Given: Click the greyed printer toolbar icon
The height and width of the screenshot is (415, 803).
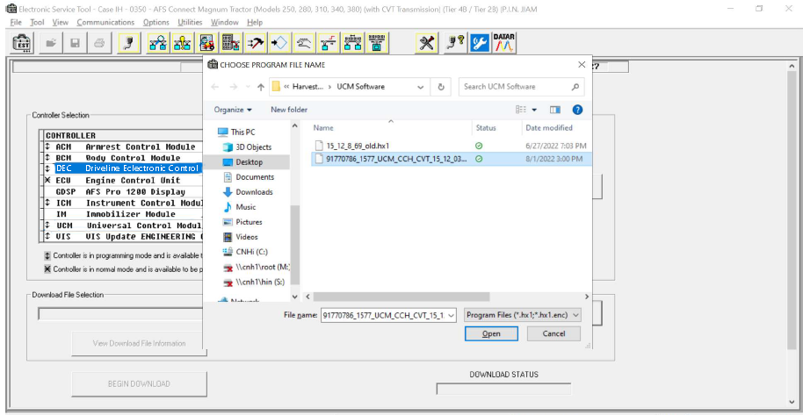Looking at the screenshot, I should [99, 43].
